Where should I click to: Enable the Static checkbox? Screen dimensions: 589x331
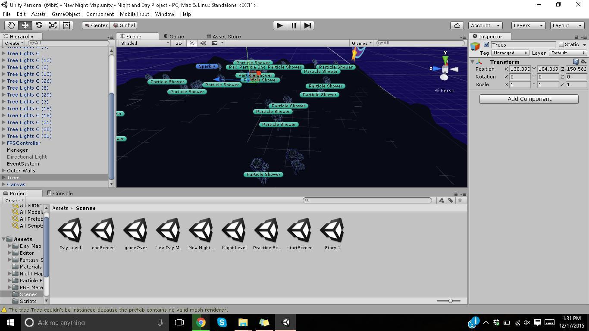561,44
